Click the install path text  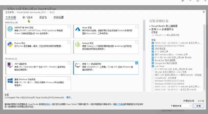34,97
